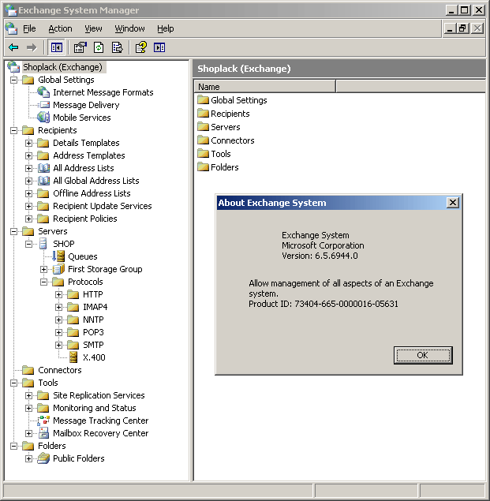Select Folders in the right pane list
The width and height of the screenshot is (490, 501).
click(224, 167)
